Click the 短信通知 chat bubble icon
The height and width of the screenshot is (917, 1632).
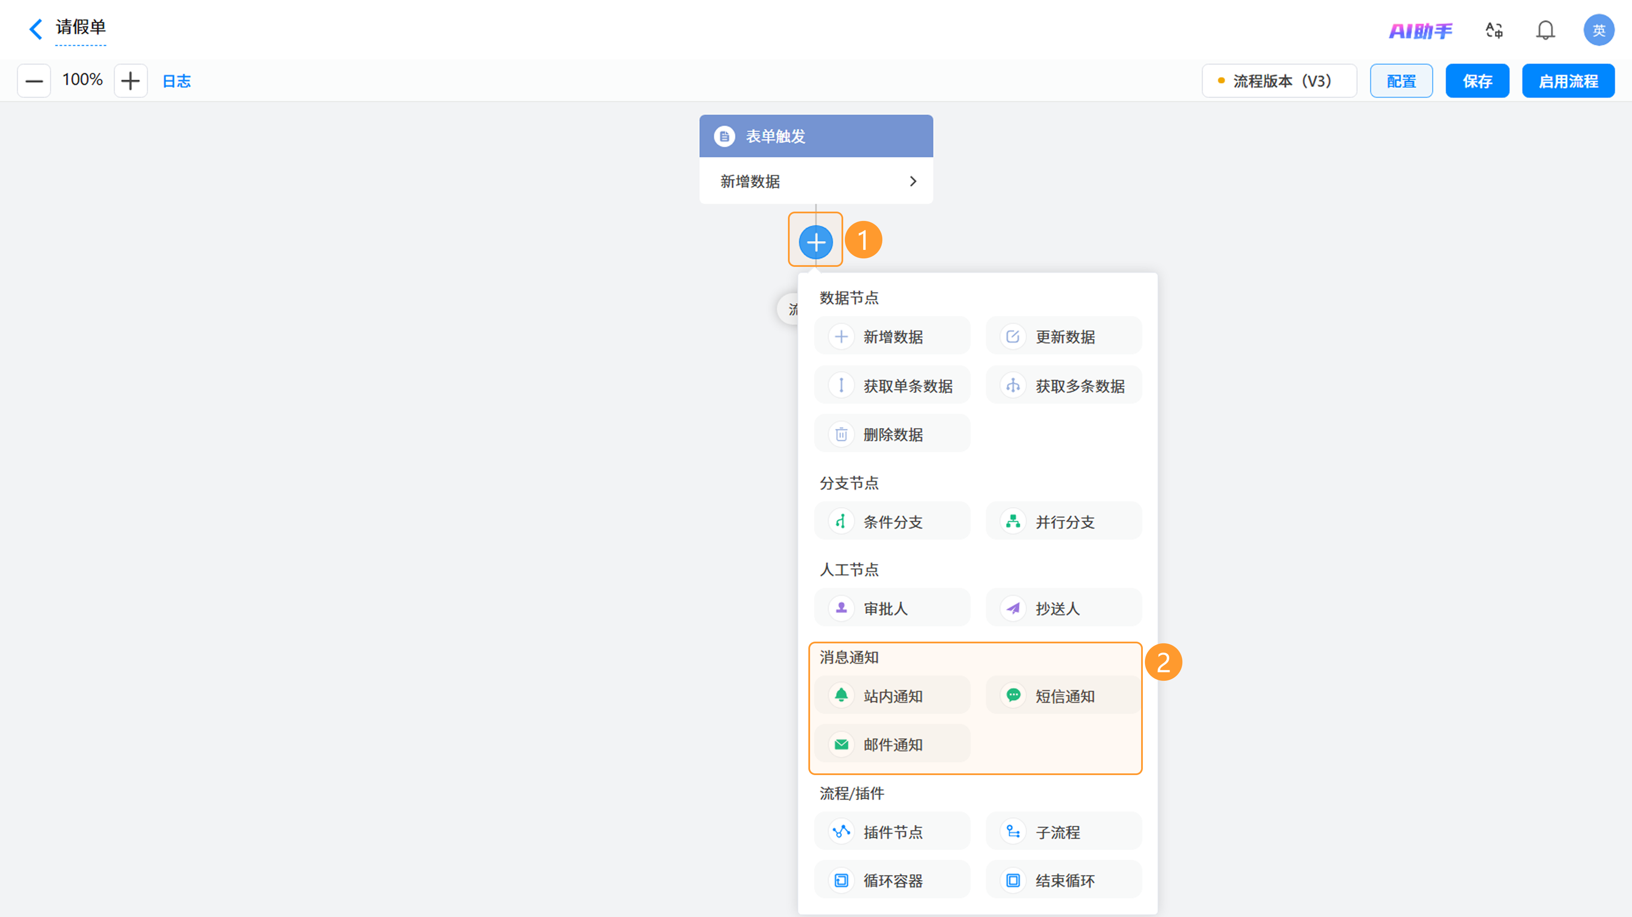[x=1013, y=695]
